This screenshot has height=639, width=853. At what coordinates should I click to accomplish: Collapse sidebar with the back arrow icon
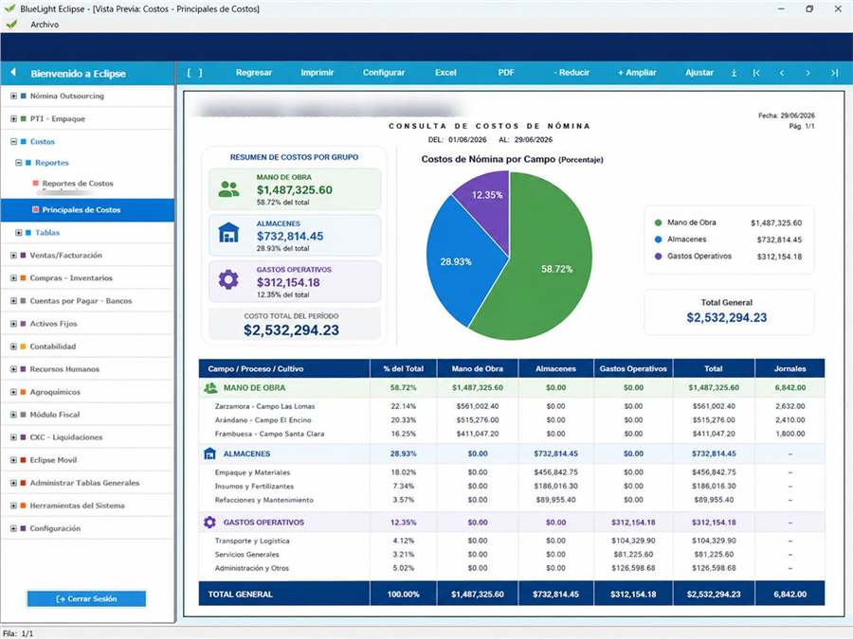[x=13, y=72]
